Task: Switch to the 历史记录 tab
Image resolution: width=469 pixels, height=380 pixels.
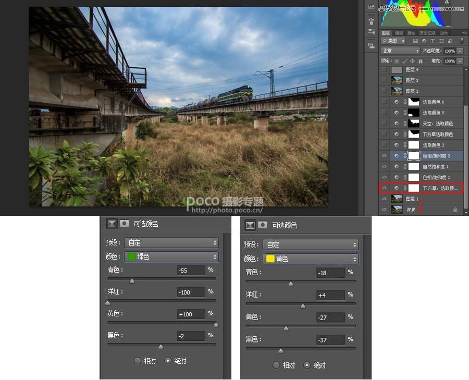Action: 427,33
